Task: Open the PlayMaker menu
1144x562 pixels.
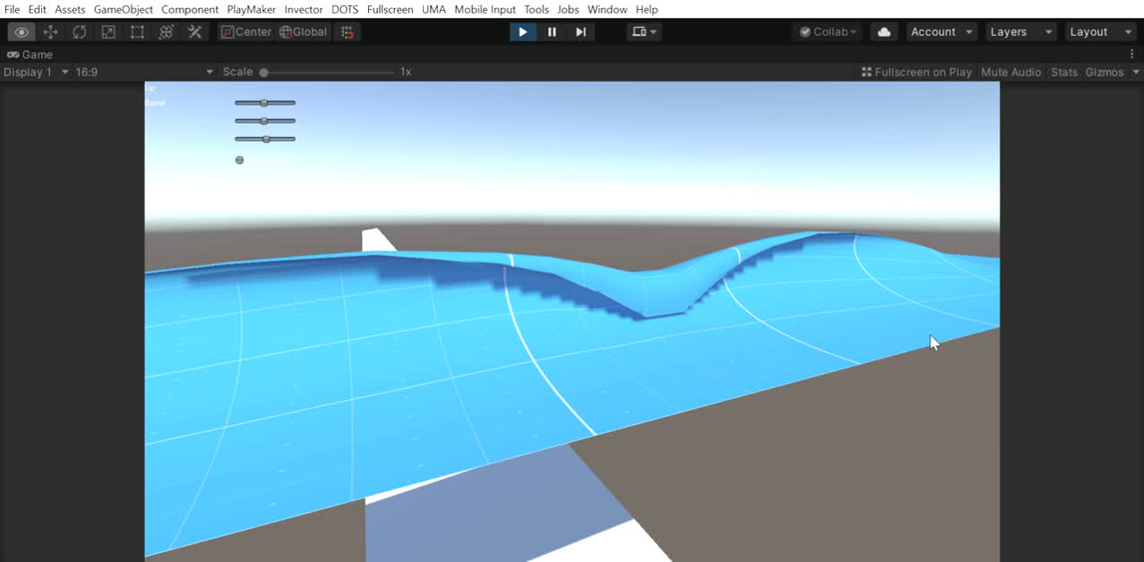Action: (251, 9)
